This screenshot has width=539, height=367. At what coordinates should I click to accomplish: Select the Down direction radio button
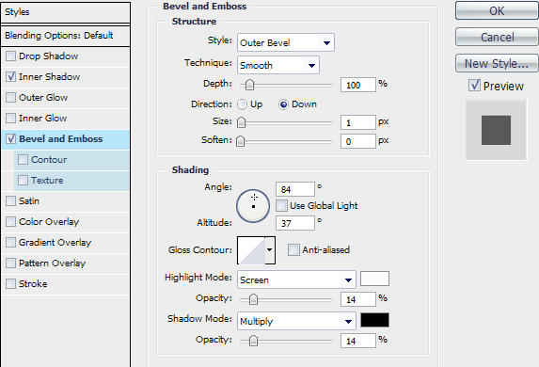[283, 104]
